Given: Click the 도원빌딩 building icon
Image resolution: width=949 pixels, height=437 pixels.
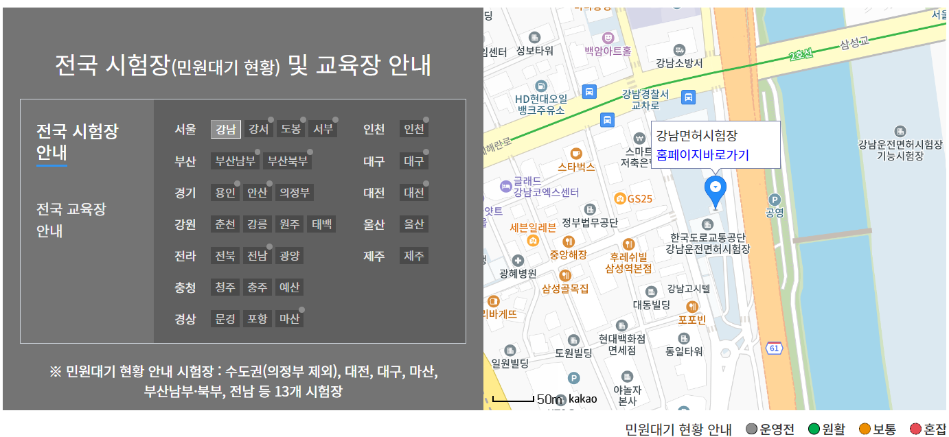Looking at the screenshot, I should (x=573, y=340).
